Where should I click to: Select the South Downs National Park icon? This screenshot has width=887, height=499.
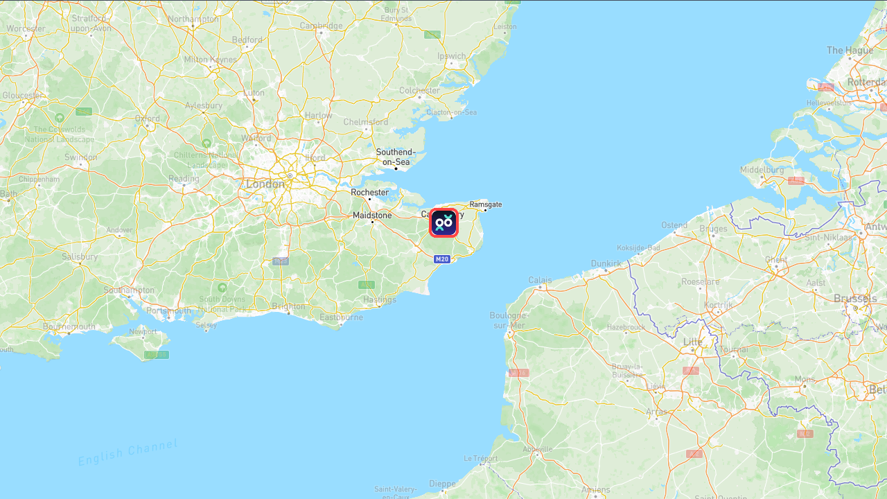pyautogui.click(x=222, y=288)
